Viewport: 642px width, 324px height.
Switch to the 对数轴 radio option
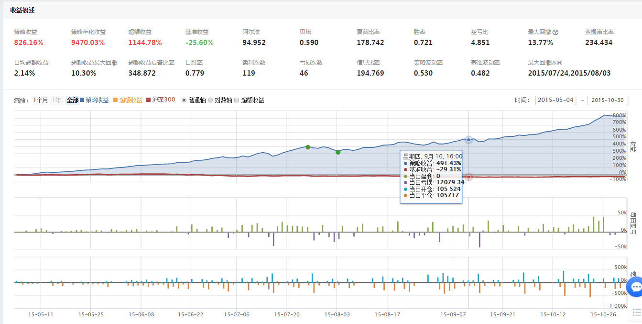tap(210, 101)
